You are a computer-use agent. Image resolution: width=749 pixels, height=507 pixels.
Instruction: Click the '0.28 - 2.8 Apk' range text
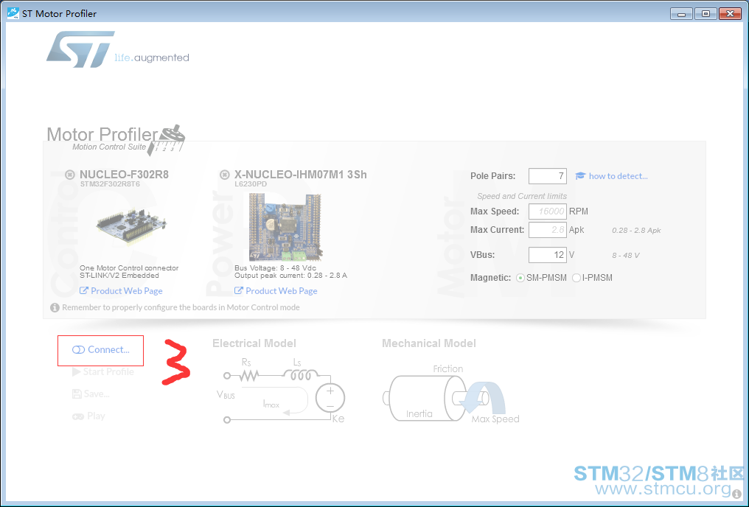[636, 230]
